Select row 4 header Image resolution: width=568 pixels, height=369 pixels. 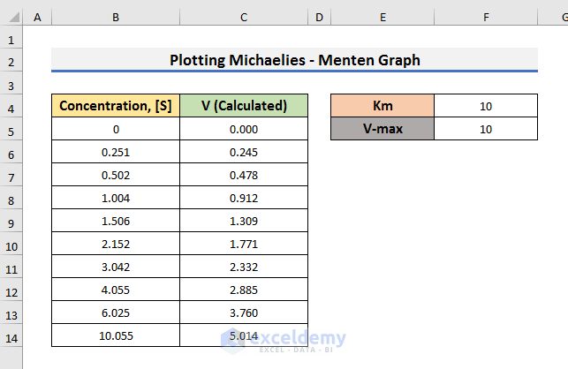(11, 106)
